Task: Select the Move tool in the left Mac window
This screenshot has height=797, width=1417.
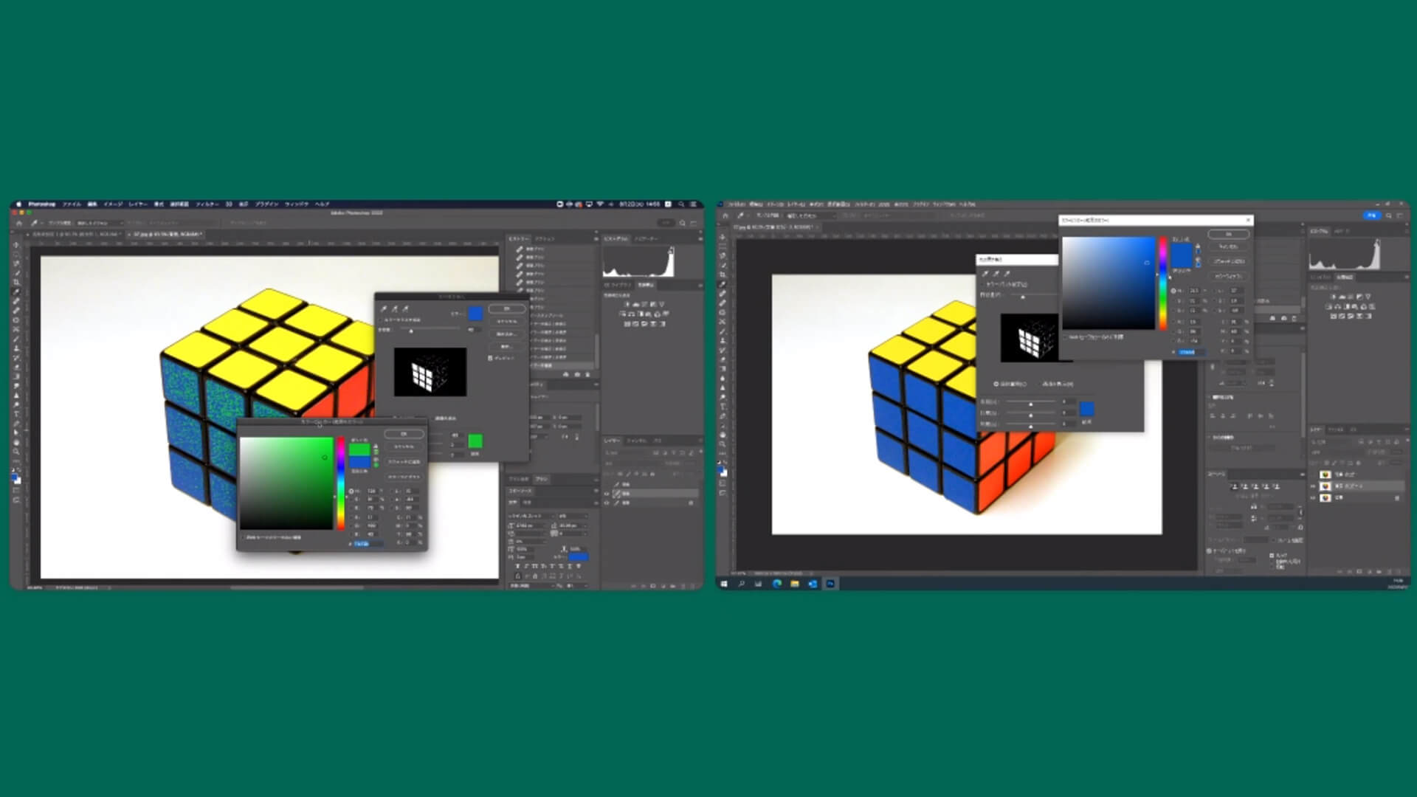Action: coord(16,245)
